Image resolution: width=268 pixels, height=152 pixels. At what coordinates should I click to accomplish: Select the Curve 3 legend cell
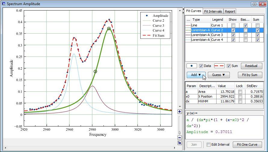tap(219, 35)
